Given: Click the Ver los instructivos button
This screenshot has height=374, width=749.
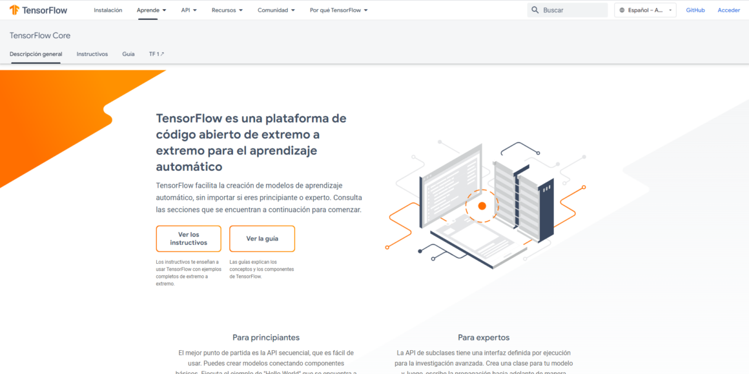Looking at the screenshot, I should pyautogui.click(x=189, y=238).
